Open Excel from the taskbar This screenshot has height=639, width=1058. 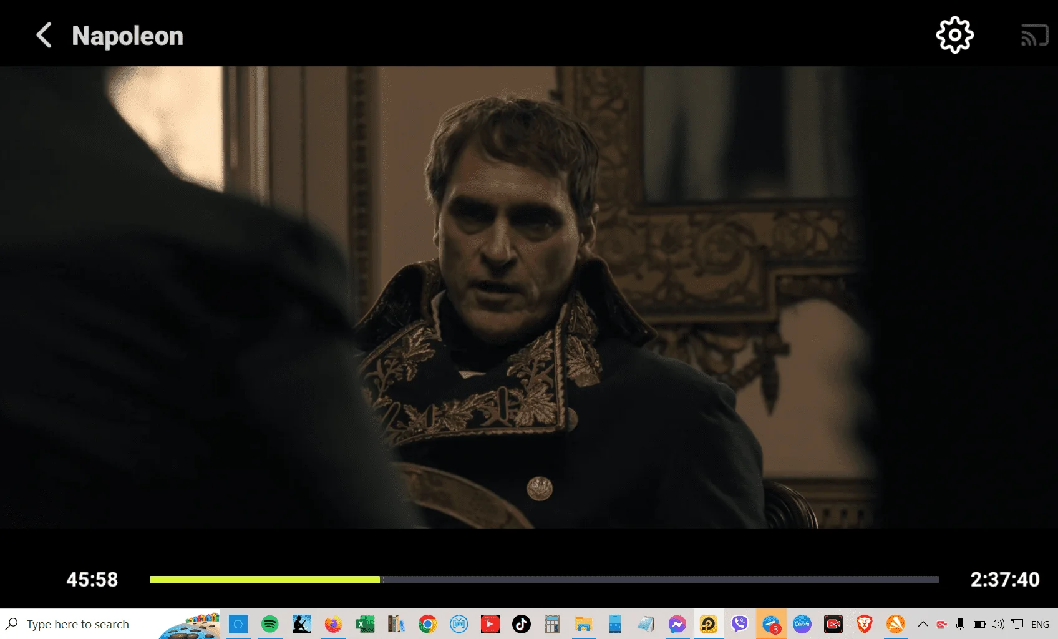click(x=365, y=624)
